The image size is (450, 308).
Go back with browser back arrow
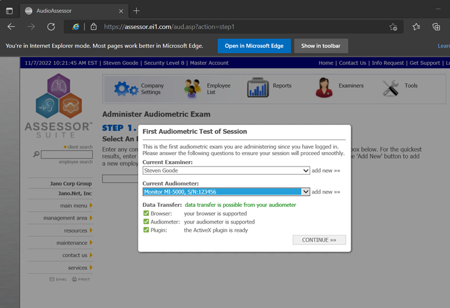pyautogui.click(x=11, y=27)
